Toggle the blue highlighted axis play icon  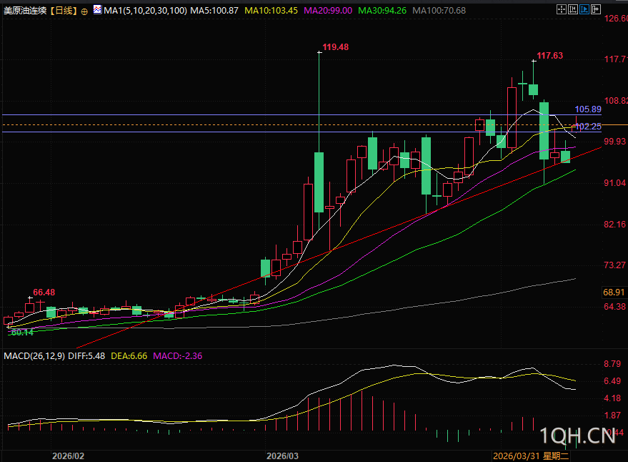pyautogui.click(x=584, y=9)
